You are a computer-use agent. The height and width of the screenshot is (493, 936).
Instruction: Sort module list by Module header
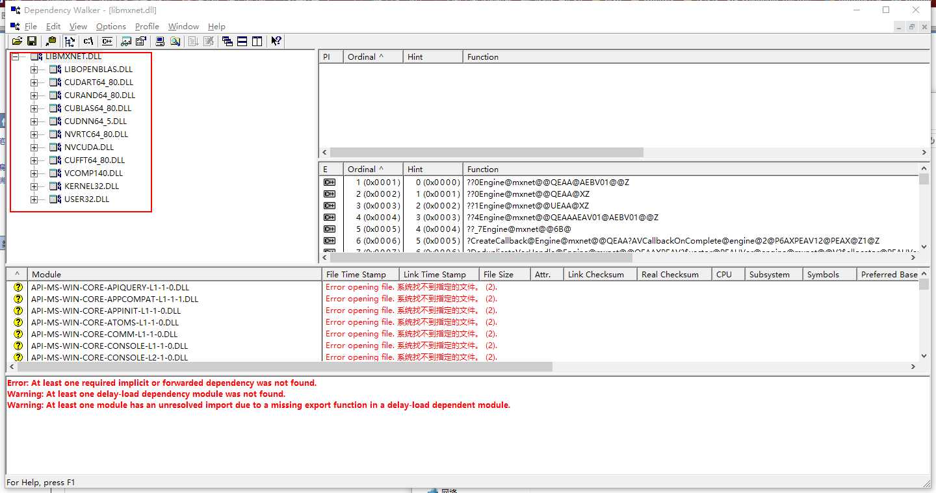tap(174, 275)
